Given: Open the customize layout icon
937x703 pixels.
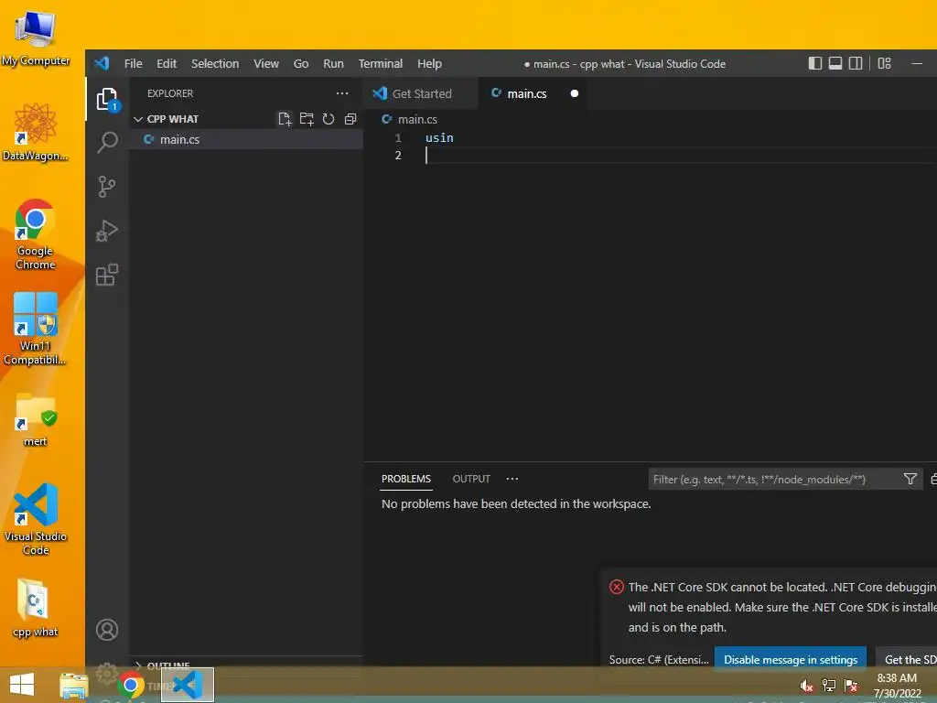Looking at the screenshot, I should tap(885, 63).
